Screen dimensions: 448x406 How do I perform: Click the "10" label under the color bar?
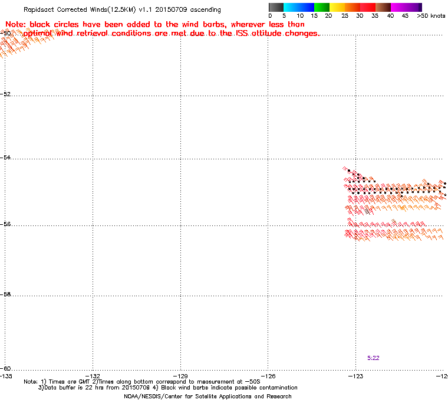click(x=300, y=16)
